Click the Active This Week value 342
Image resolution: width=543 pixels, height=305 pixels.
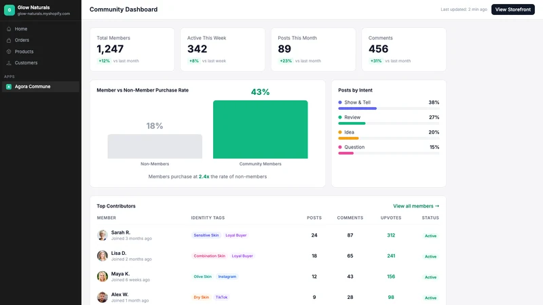click(x=198, y=49)
